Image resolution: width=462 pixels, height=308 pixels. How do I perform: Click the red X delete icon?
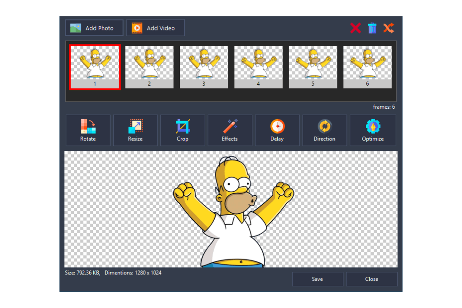pyautogui.click(x=355, y=28)
